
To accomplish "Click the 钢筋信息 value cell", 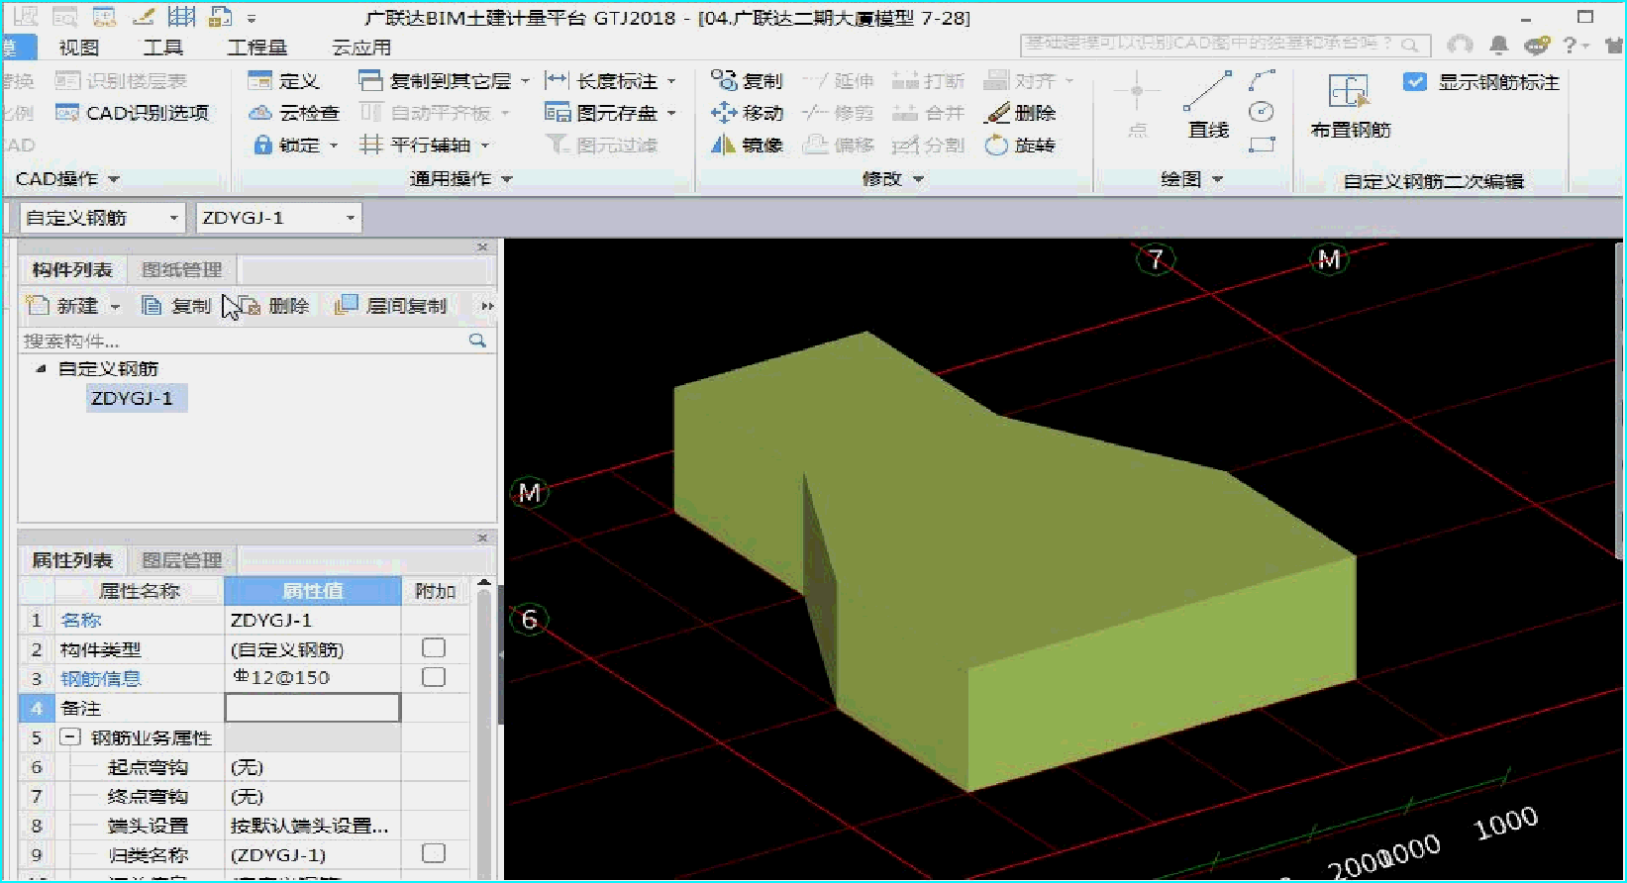I will tap(313, 678).
